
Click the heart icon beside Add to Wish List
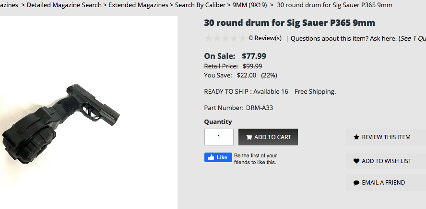coord(356,161)
